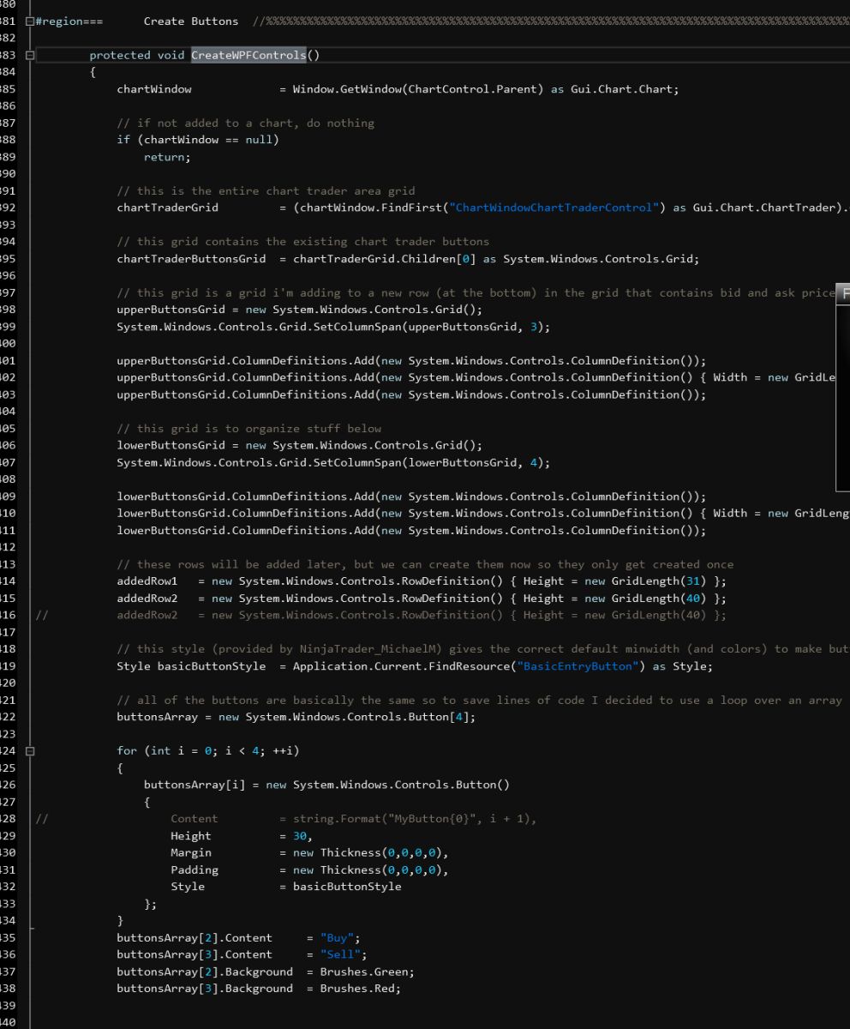Click the 'null' keyword in if condition
The height and width of the screenshot is (1029, 850).
(259, 140)
